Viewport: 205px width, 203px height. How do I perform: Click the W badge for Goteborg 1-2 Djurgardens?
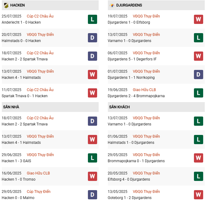click(x=199, y=195)
